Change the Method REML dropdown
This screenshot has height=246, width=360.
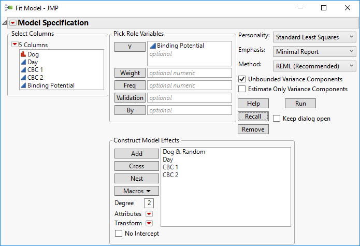pos(314,66)
